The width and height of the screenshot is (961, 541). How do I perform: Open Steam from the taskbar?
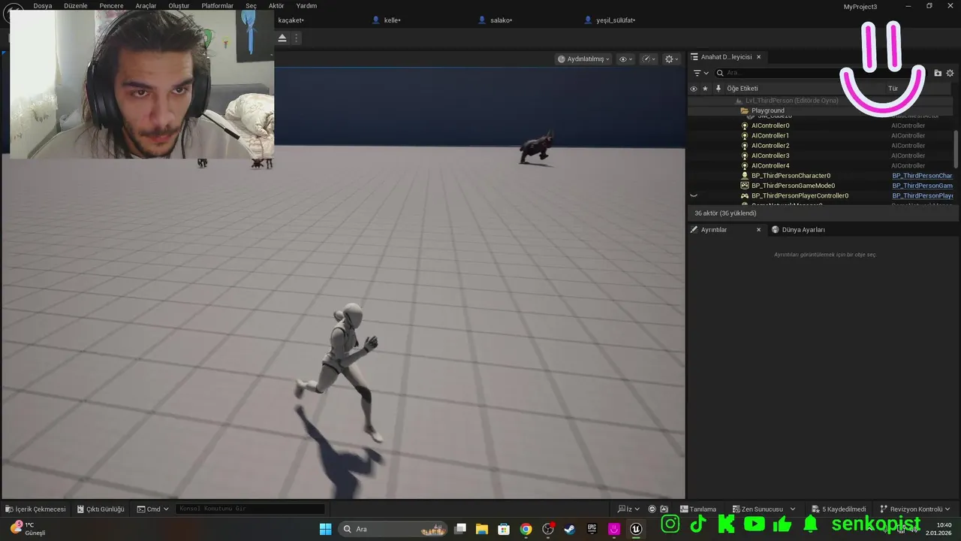pos(570,529)
